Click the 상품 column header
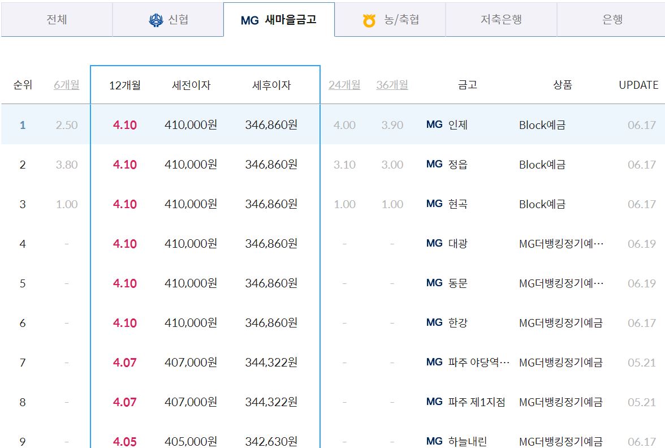The width and height of the screenshot is (665, 448). tap(562, 85)
